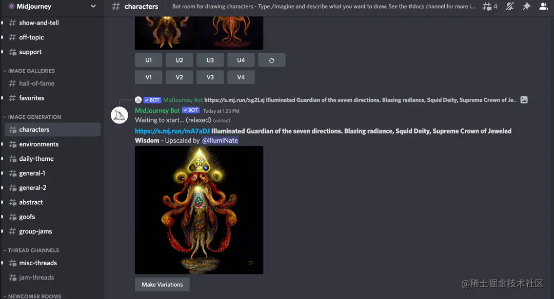Click the characters channel hash icon in header
554x299 pixels.
(x=116, y=6)
